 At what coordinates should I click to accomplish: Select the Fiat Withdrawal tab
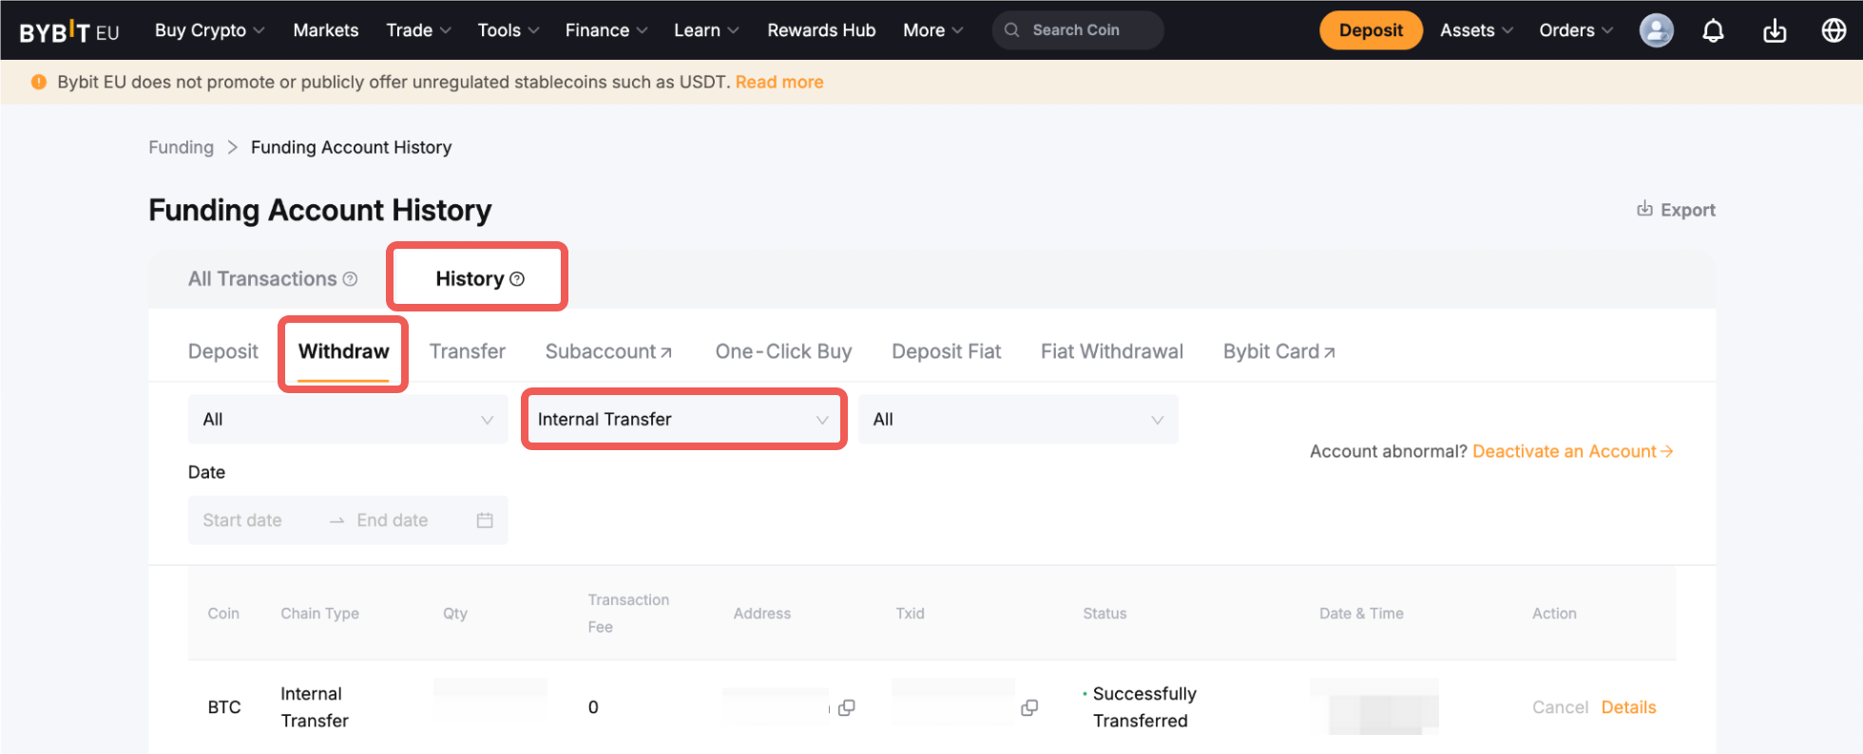[1111, 351]
